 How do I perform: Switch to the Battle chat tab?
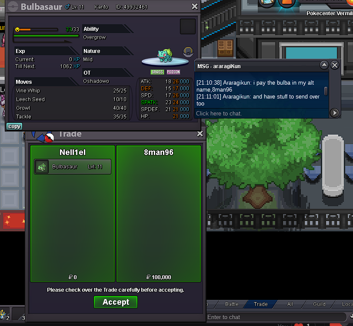pos(232,304)
